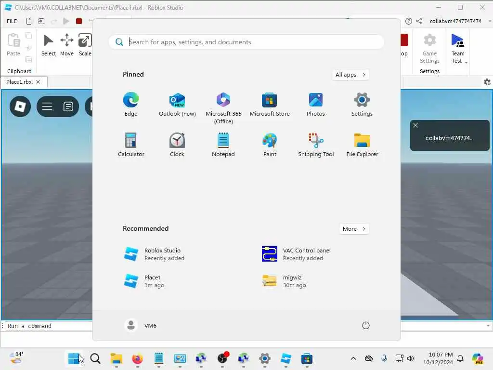Image resolution: width=493 pixels, height=370 pixels.
Task: Open the collabvm4747747474 account dropdown
Action: 490,21
